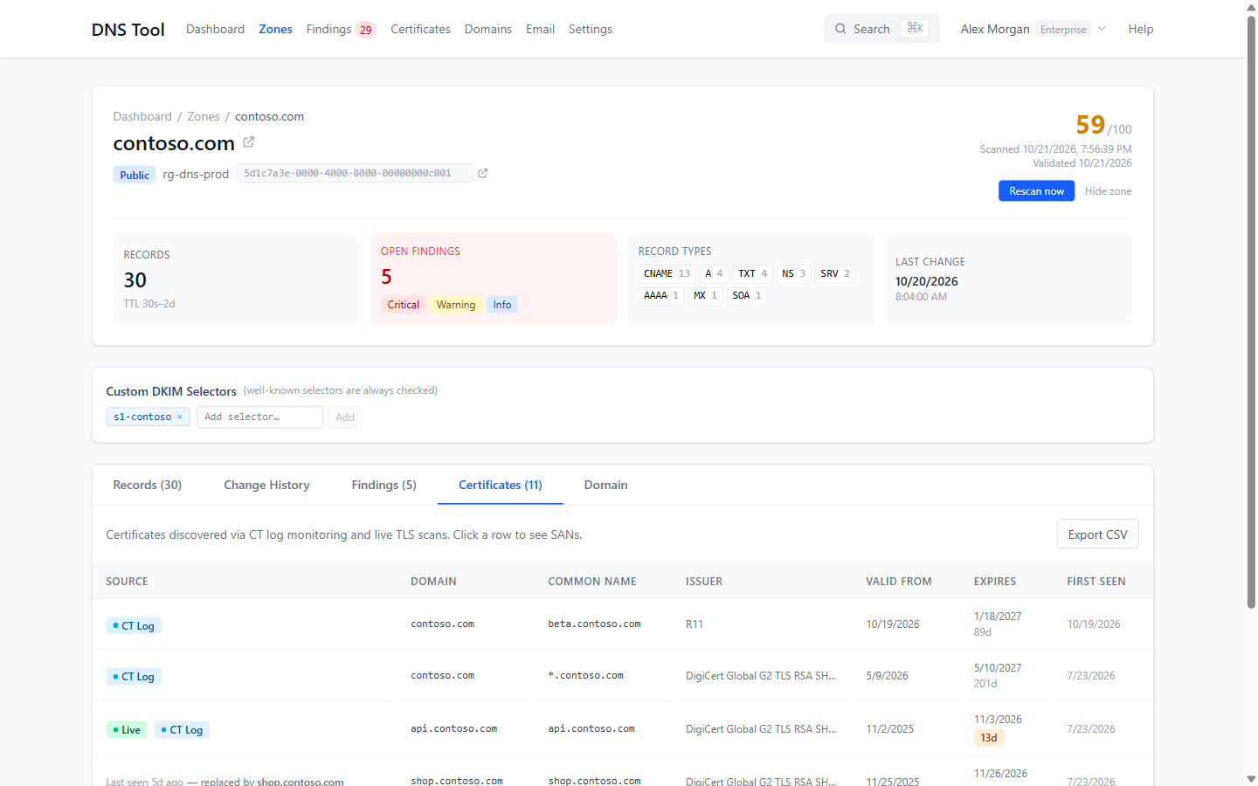Toggle the Info findings filter badge
Viewport: 1258px width, 786px height.
tap(502, 305)
